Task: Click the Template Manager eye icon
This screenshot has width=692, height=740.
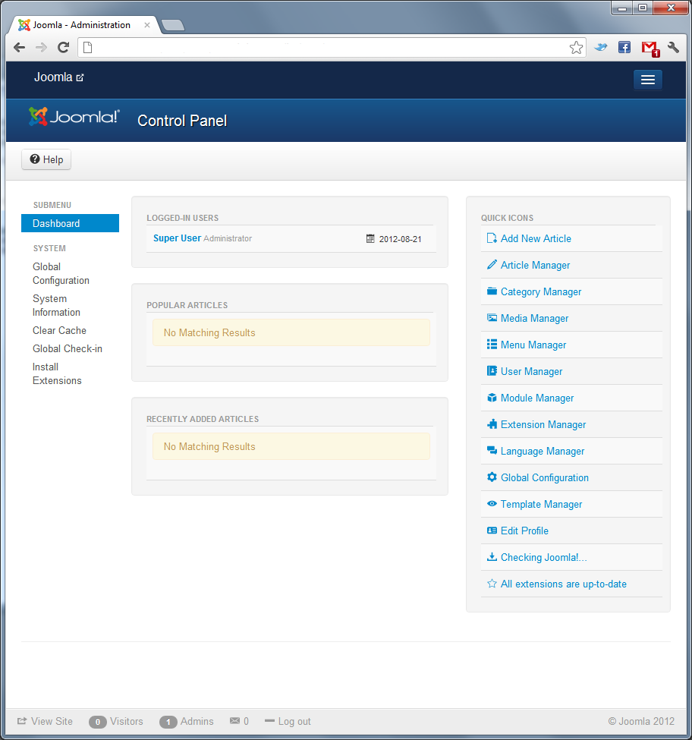Action: 492,503
